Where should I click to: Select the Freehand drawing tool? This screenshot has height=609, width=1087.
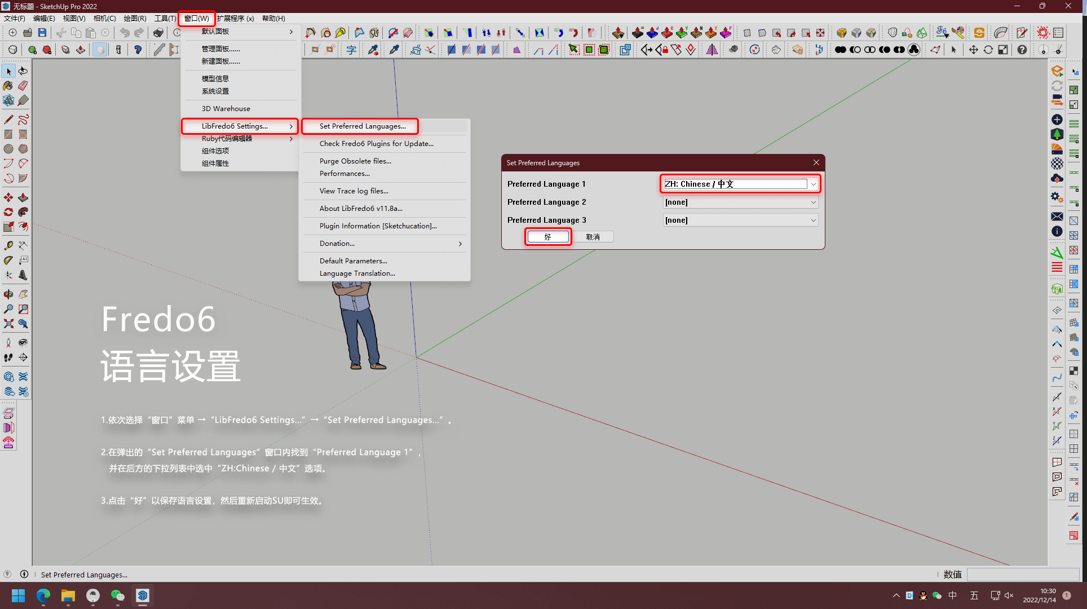click(x=23, y=120)
